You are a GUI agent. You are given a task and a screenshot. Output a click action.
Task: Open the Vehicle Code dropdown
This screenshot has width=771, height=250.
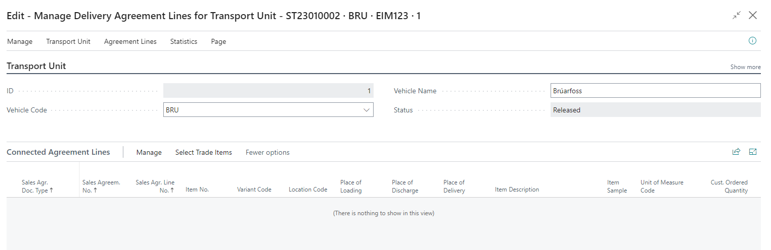pos(367,110)
